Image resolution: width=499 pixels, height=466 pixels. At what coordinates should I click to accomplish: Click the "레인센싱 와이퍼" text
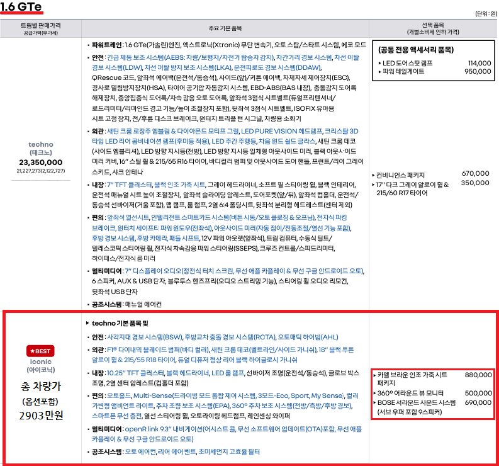pos(269,416)
